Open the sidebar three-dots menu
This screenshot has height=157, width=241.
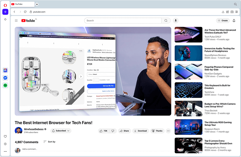[x=5, y=151]
